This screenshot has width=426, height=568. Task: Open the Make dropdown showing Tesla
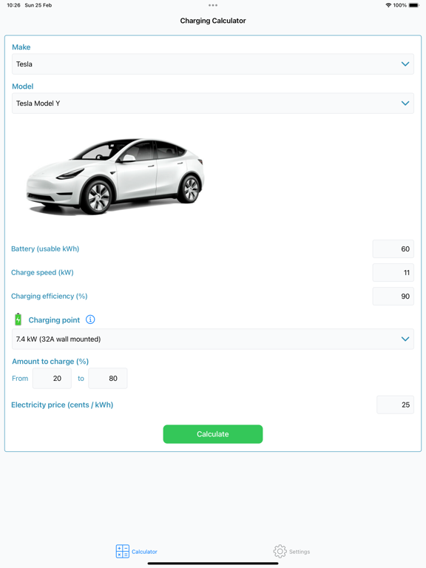[x=213, y=64]
